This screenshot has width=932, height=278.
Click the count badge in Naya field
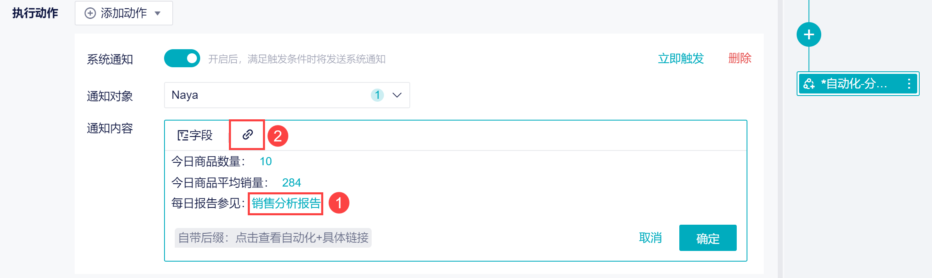click(x=377, y=95)
